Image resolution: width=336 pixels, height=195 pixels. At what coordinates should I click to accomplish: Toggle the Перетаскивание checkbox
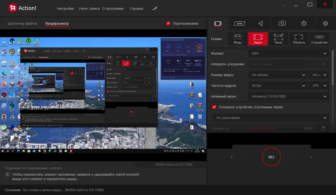169,23
